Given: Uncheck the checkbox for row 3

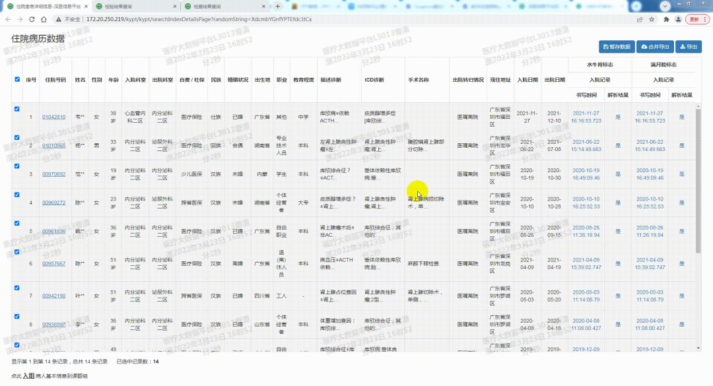Looking at the screenshot, I should pyautogui.click(x=17, y=166).
